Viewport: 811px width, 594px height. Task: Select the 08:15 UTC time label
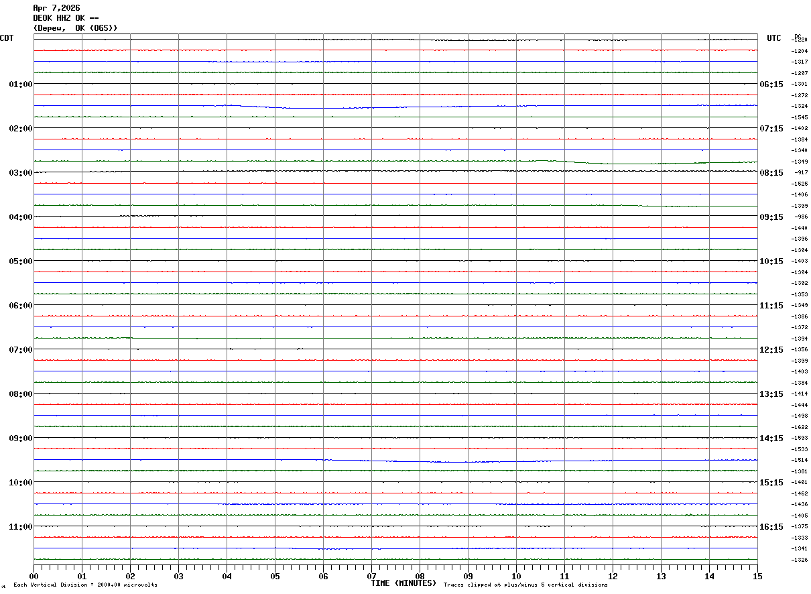pos(771,173)
